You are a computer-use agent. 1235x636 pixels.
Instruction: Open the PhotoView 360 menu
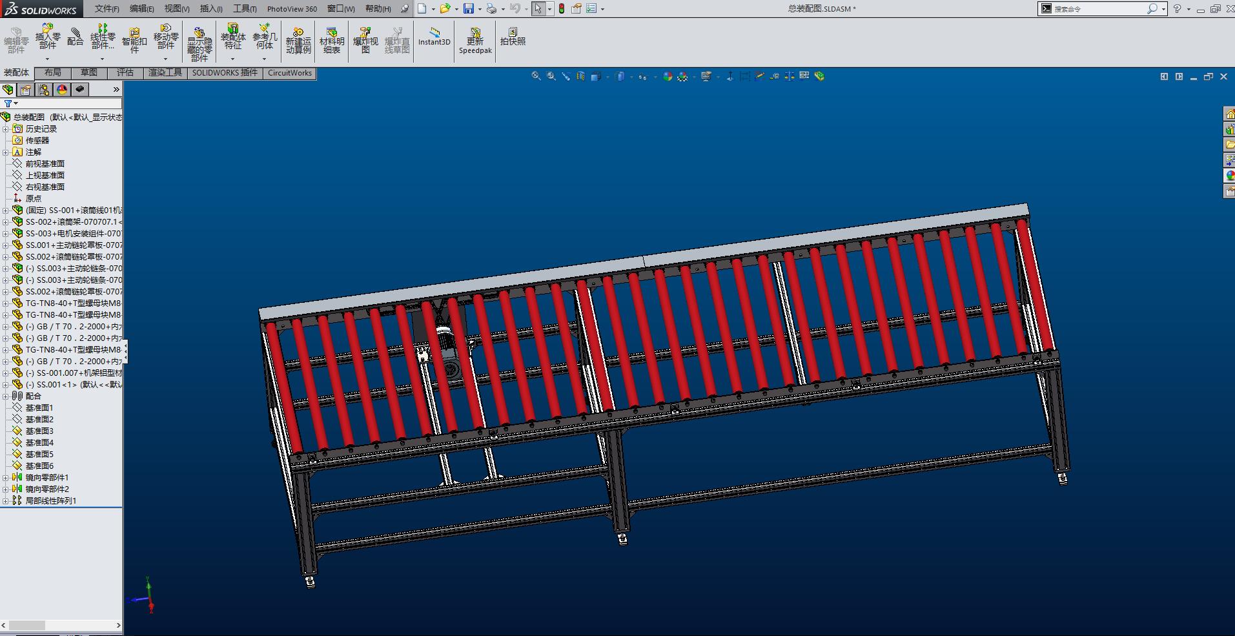[292, 9]
